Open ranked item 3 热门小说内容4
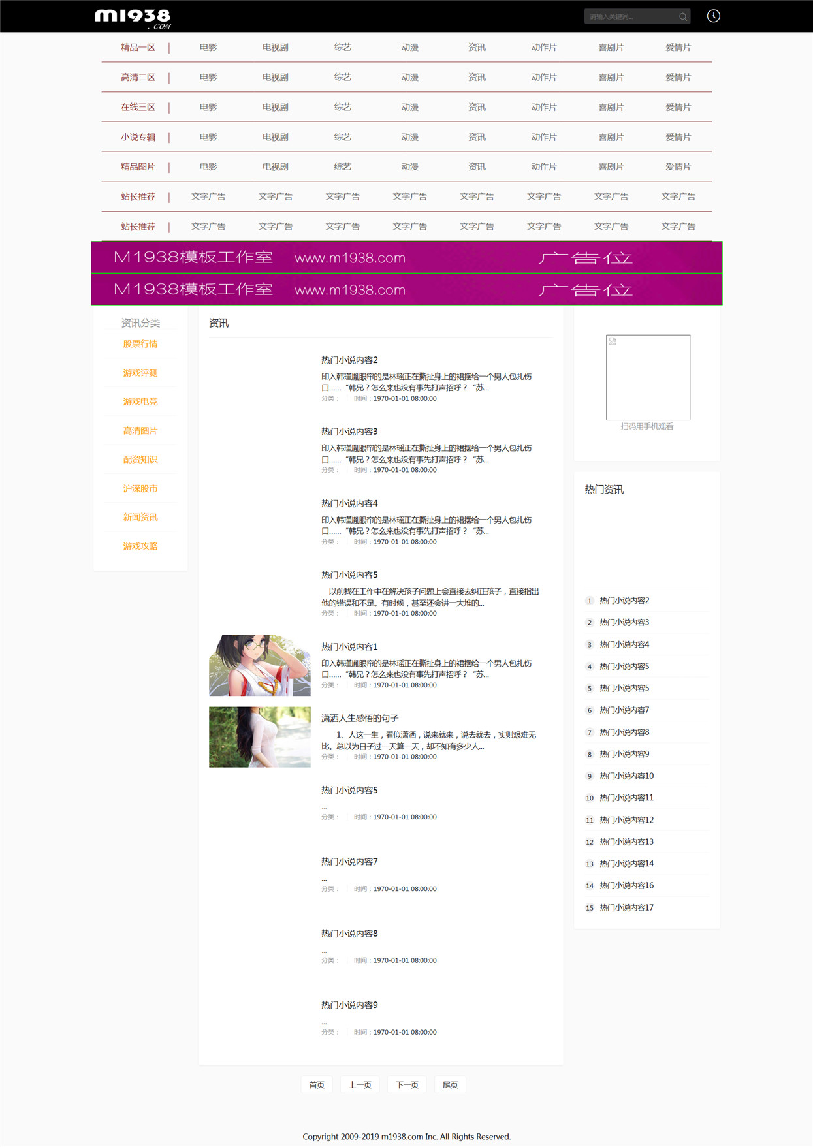The image size is (813, 1147). pyautogui.click(x=624, y=645)
